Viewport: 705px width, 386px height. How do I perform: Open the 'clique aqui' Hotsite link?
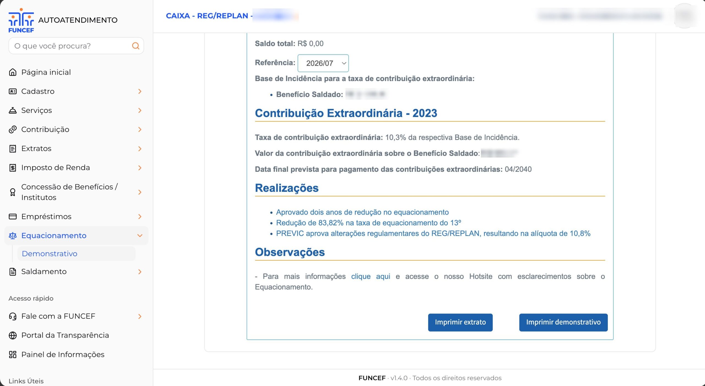click(370, 276)
